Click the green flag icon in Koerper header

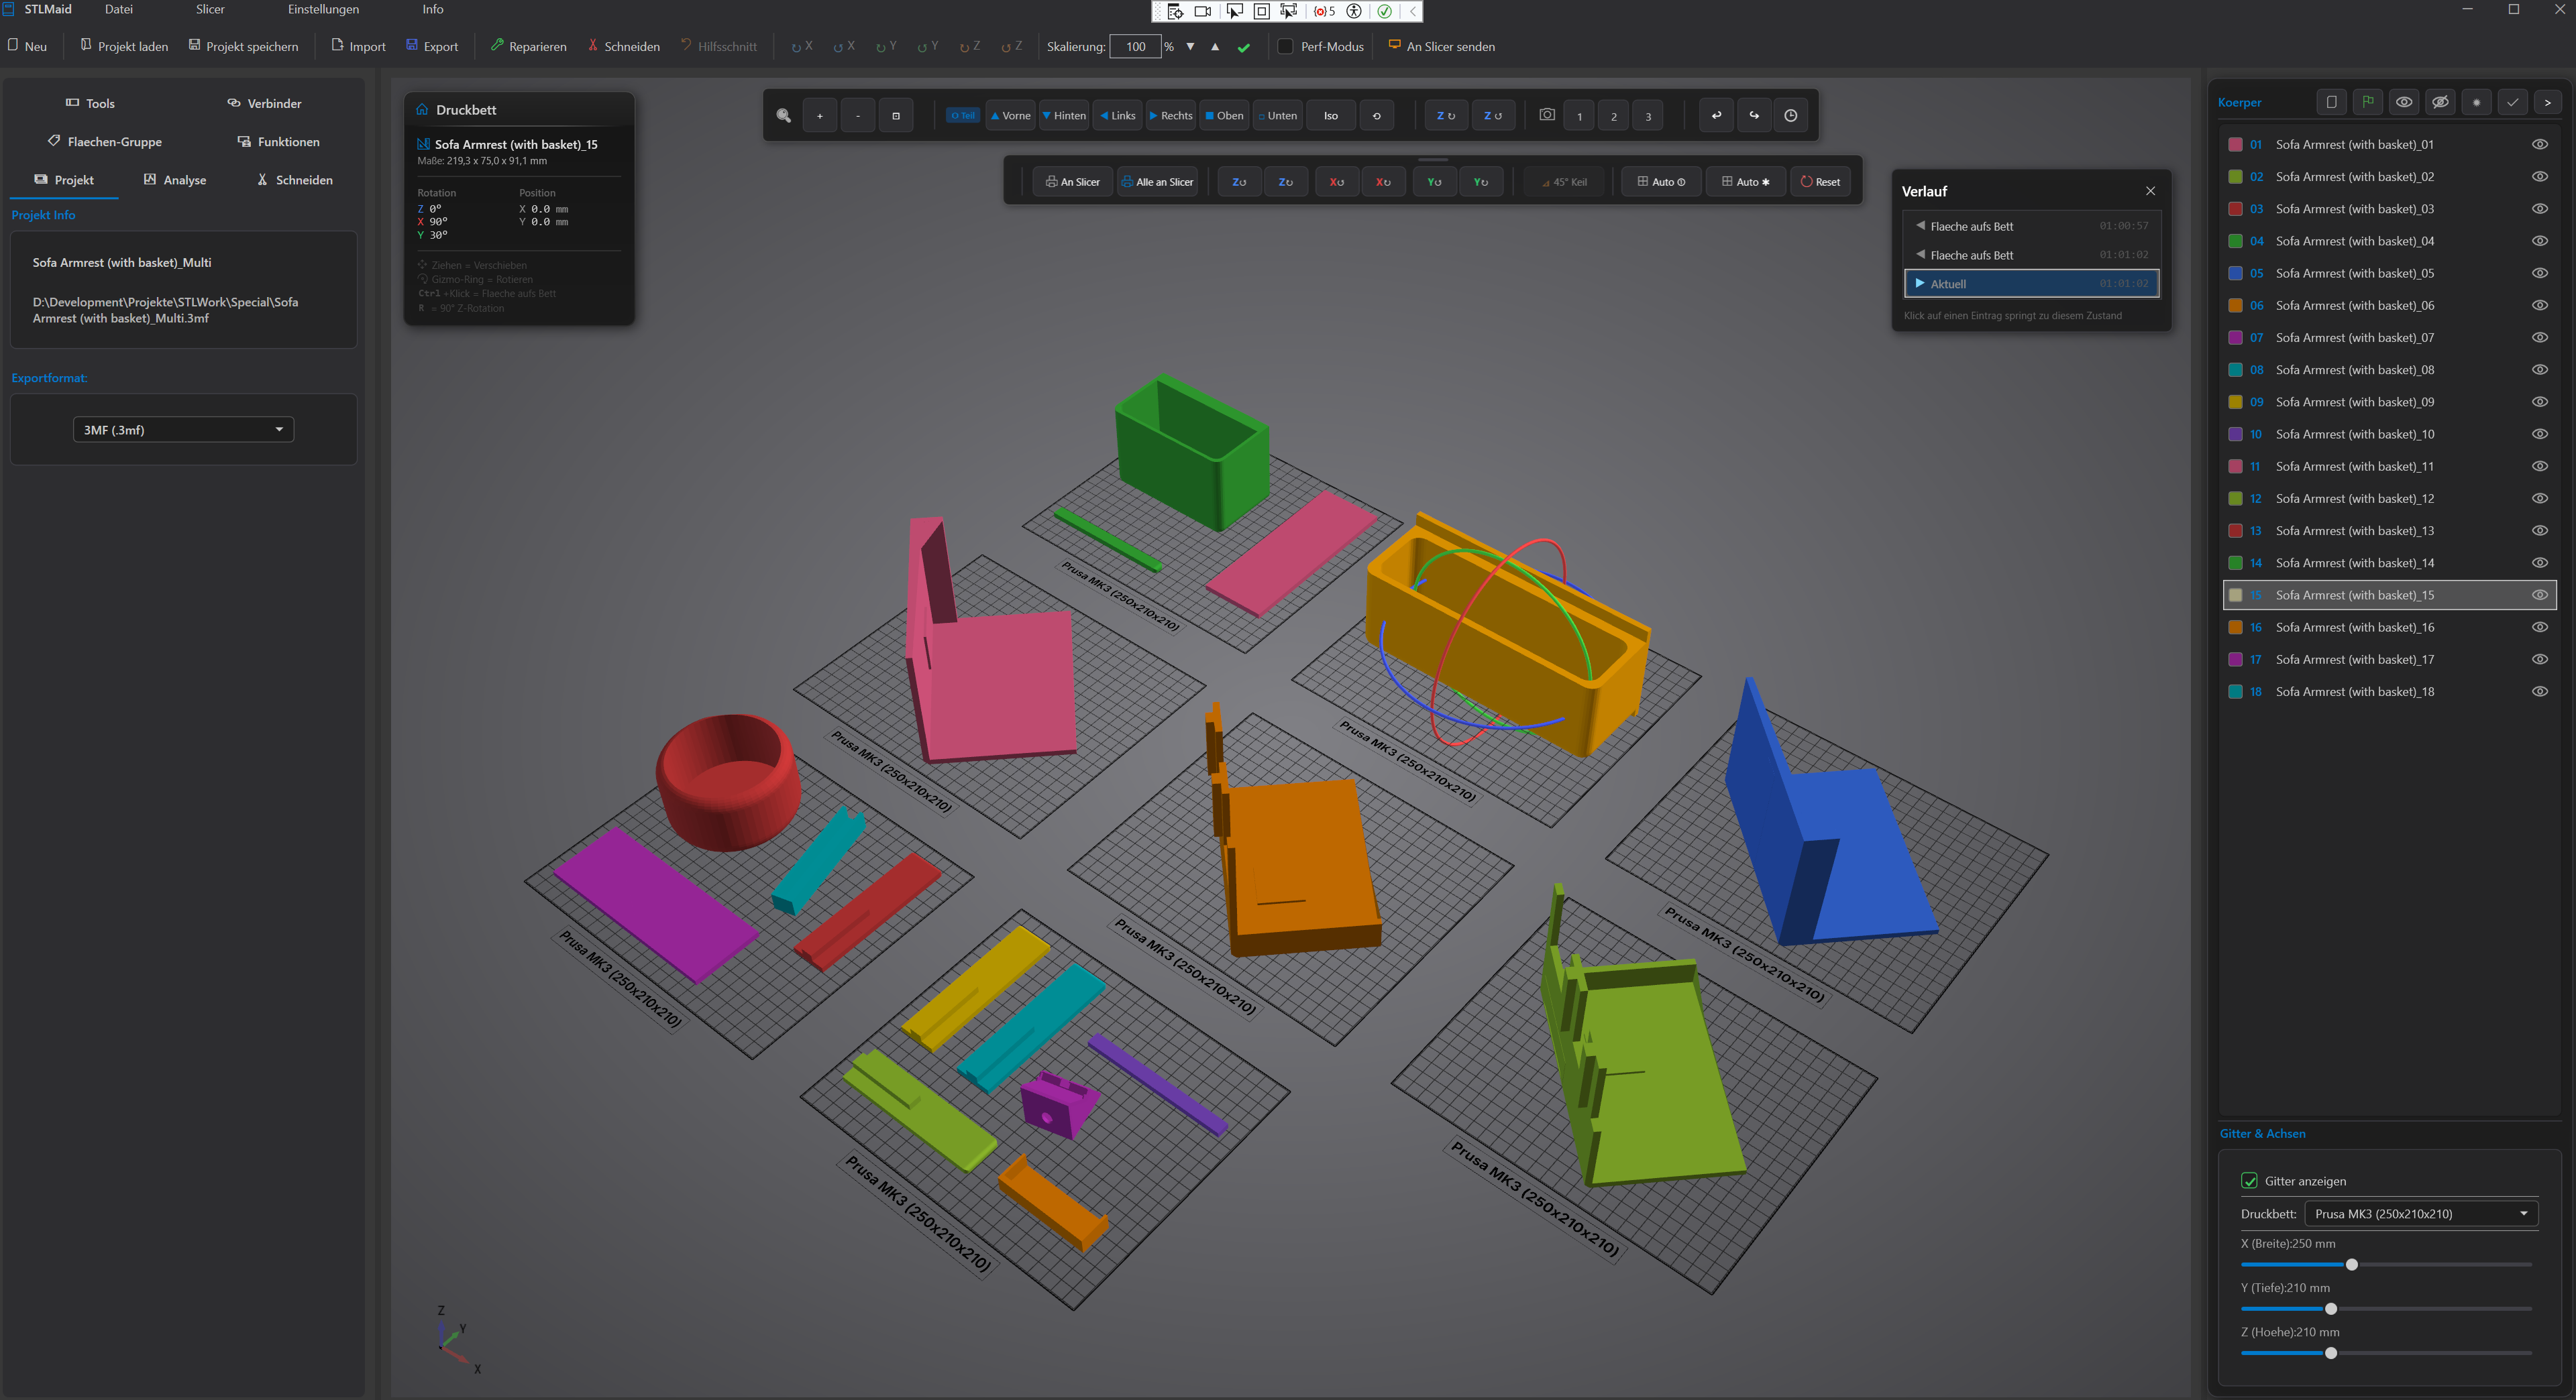pyautogui.click(x=2367, y=102)
